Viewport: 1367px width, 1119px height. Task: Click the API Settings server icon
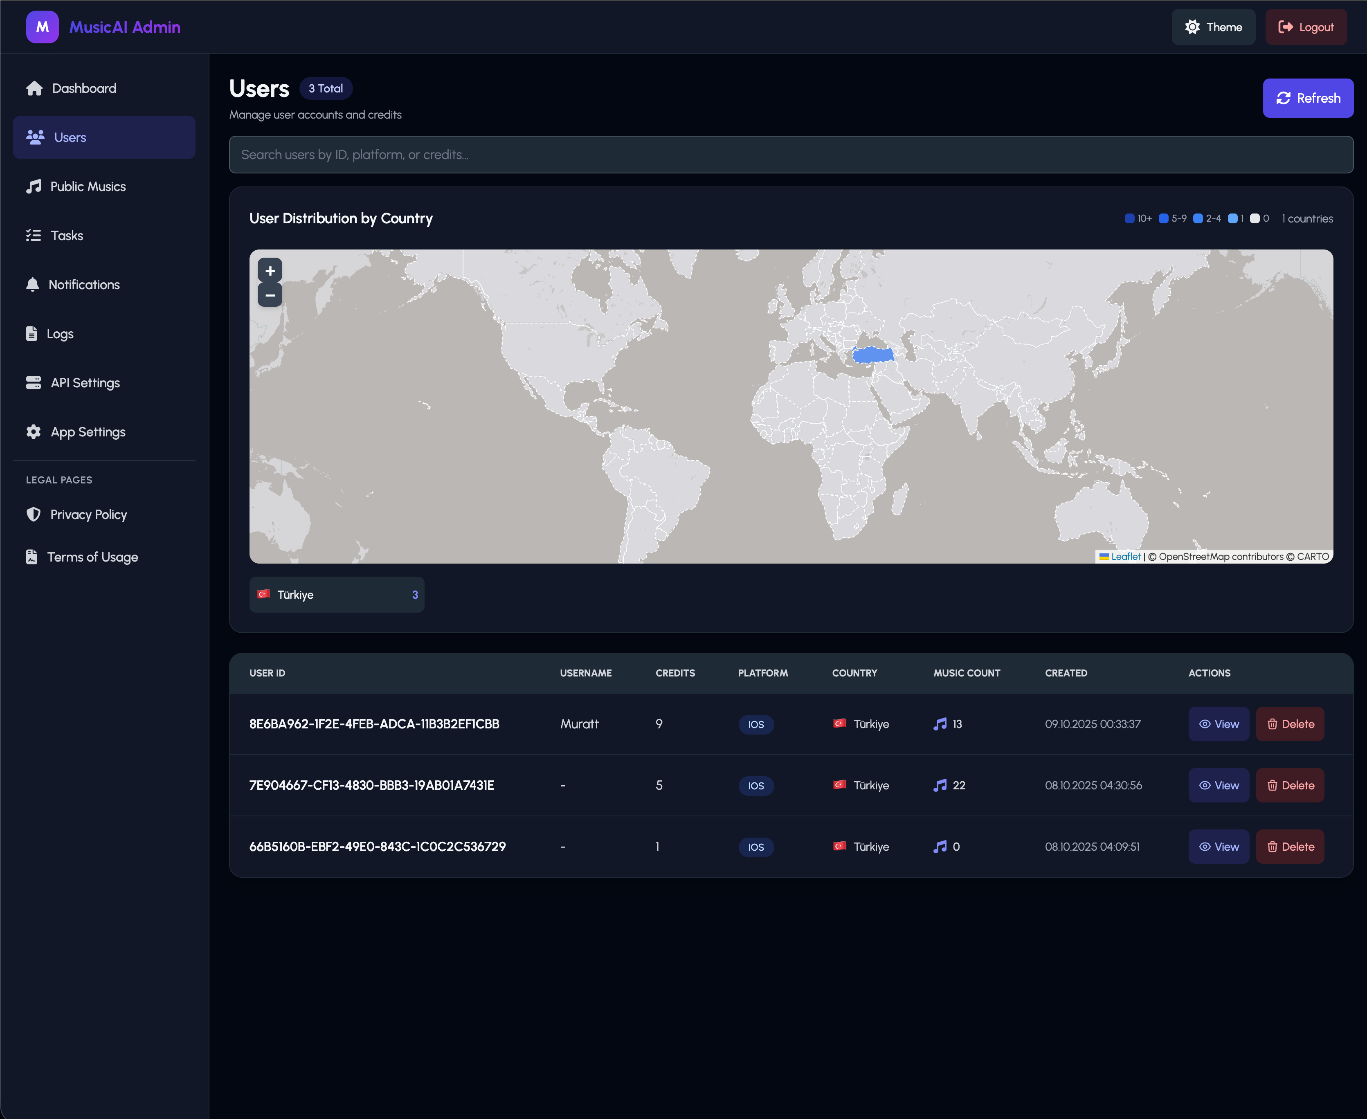tap(34, 382)
